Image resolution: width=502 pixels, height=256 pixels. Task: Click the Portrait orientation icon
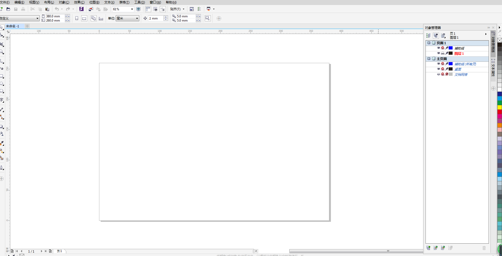point(77,18)
